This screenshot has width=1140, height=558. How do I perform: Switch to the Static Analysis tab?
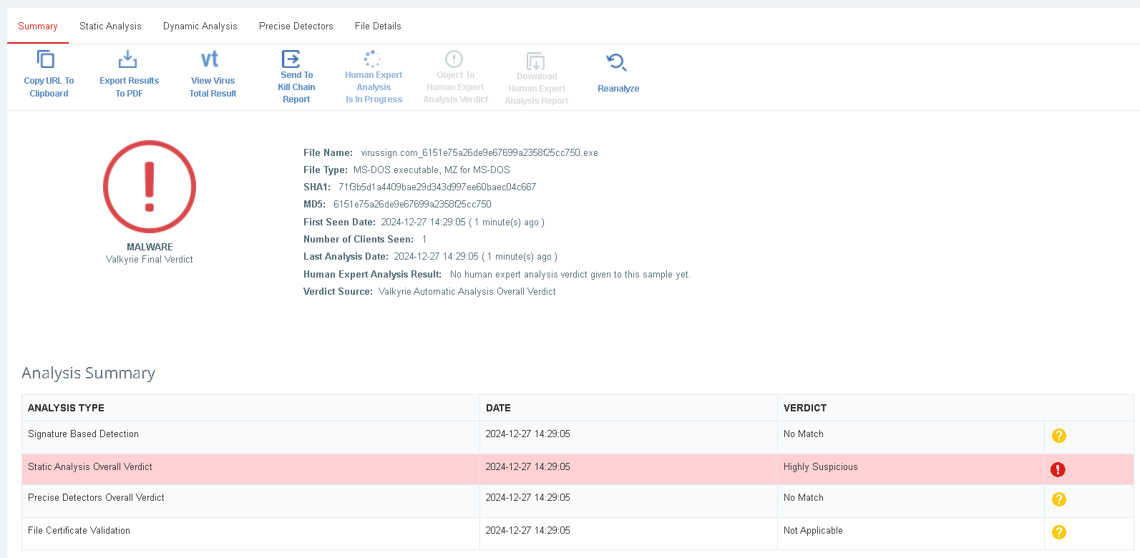click(110, 26)
